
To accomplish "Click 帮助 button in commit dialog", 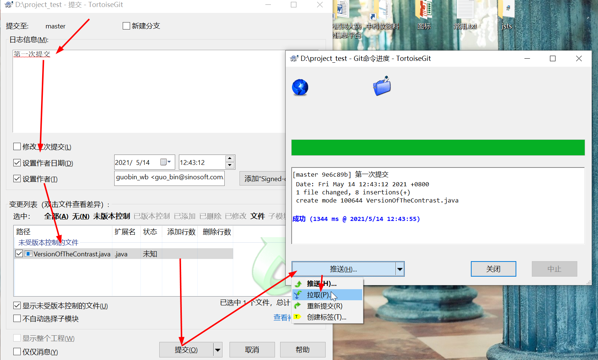I will pos(303,350).
